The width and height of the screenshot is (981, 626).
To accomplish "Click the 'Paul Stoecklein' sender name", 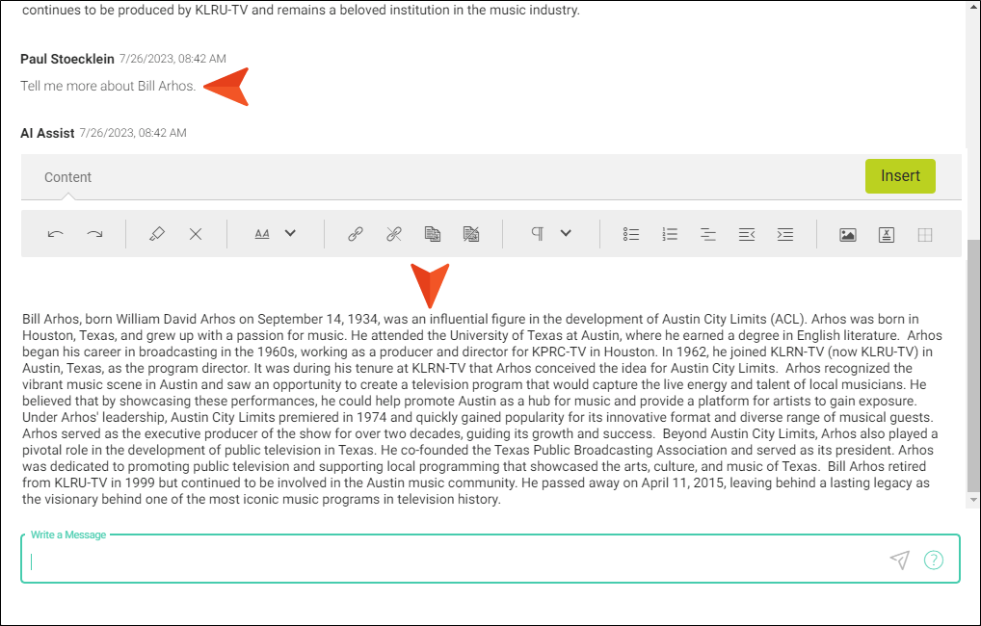I will [x=66, y=59].
